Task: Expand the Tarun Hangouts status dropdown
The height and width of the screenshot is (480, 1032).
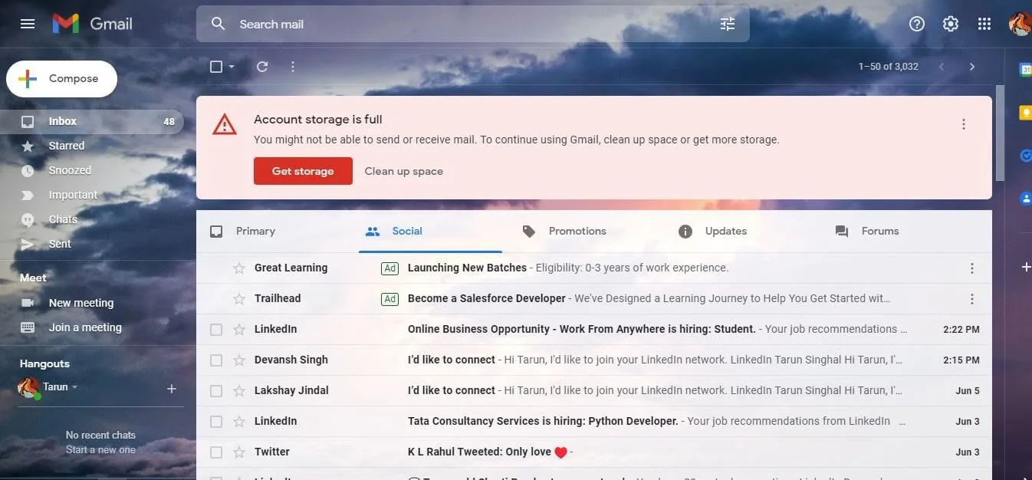Action: [74, 387]
